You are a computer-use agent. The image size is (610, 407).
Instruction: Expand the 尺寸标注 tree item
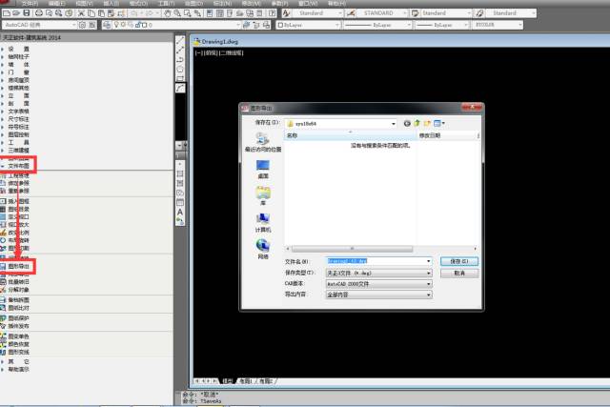click(x=19, y=118)
